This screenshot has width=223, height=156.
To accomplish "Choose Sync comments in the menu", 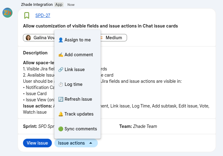I will tap(80, 129).
